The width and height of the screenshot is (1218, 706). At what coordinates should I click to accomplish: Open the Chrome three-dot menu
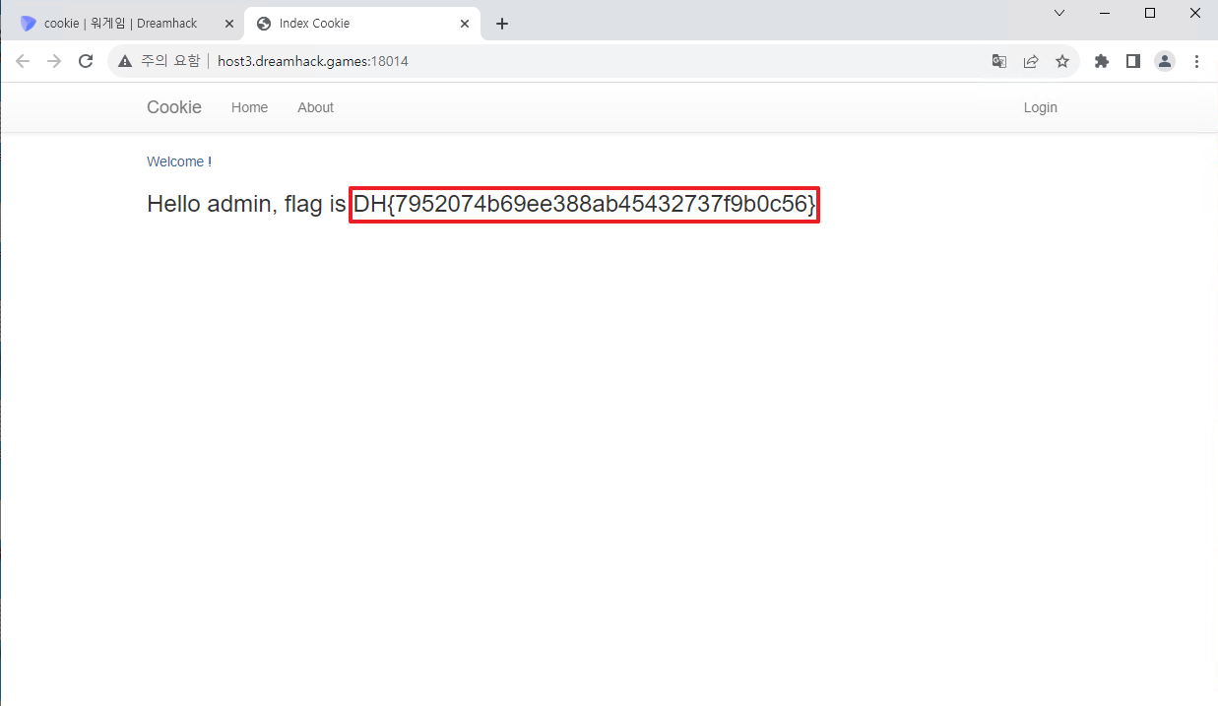1196,61
